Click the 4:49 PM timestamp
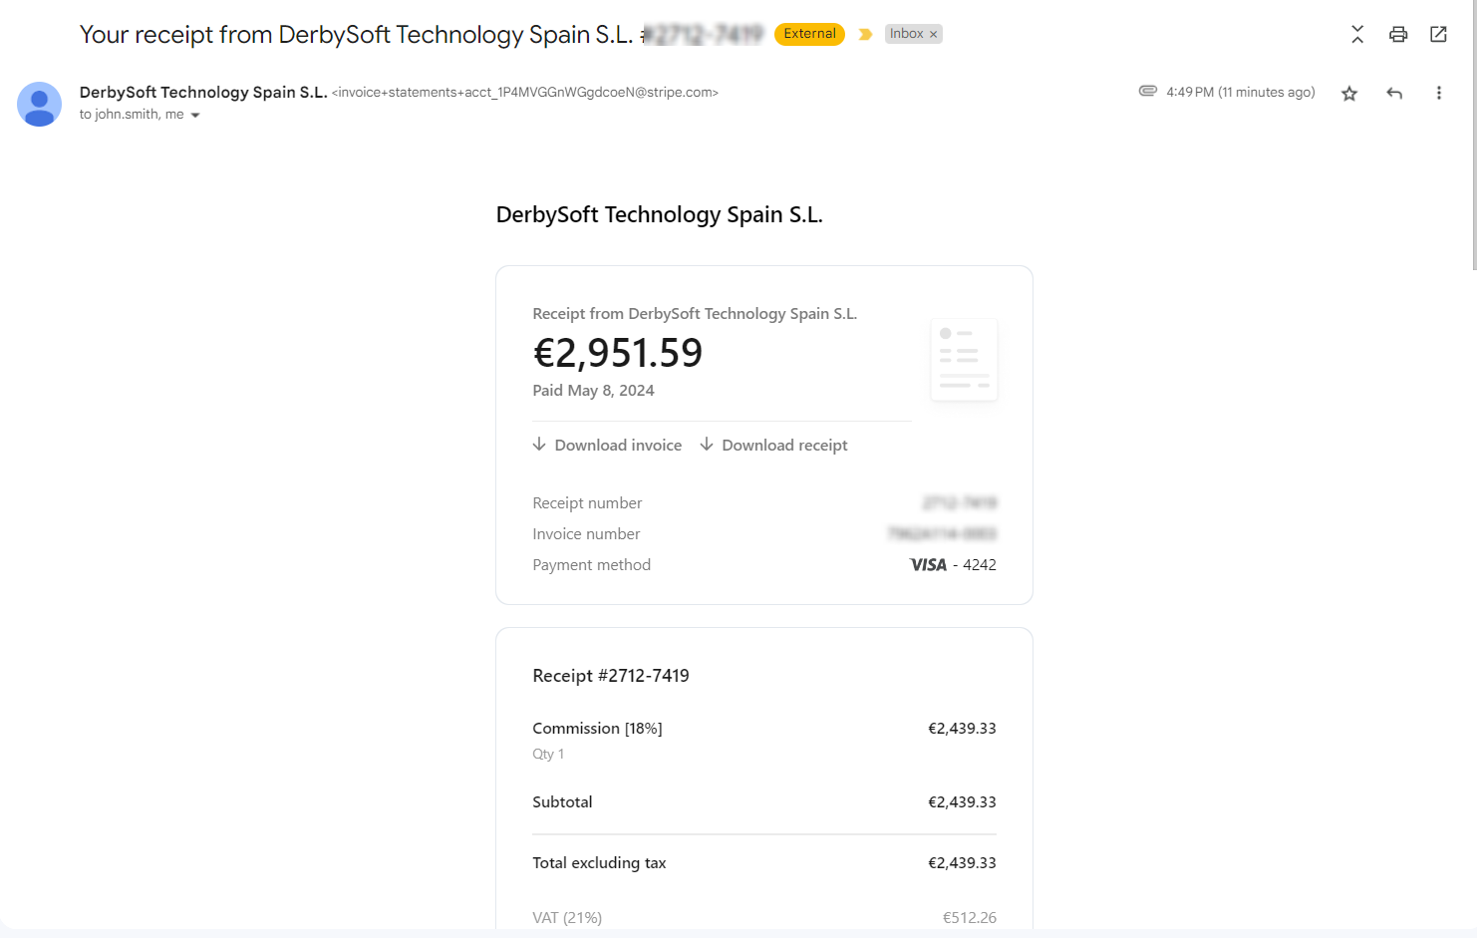Screen dimensions: 1477x938 click(1241, 93)
